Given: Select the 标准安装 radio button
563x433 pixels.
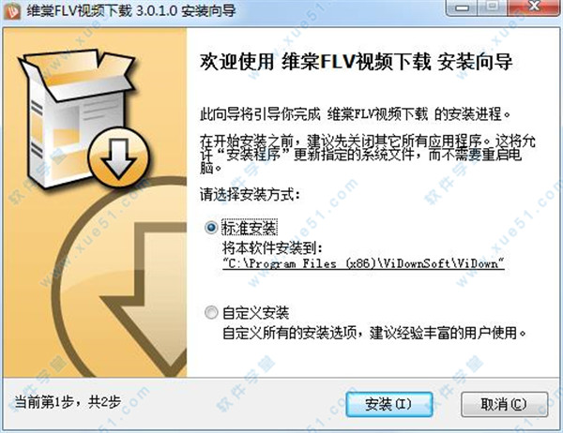Looking at the screenshot, I should point(211,228).
